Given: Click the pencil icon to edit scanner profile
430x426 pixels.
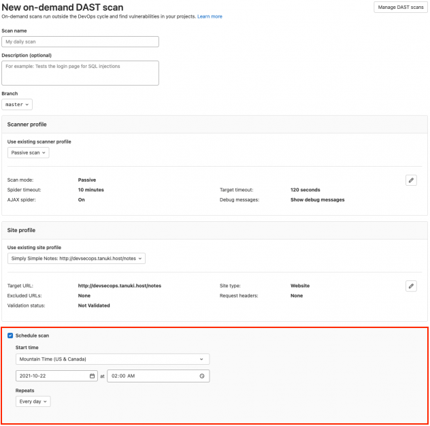Looking at the screenshot, I should (x=411, y=180).
